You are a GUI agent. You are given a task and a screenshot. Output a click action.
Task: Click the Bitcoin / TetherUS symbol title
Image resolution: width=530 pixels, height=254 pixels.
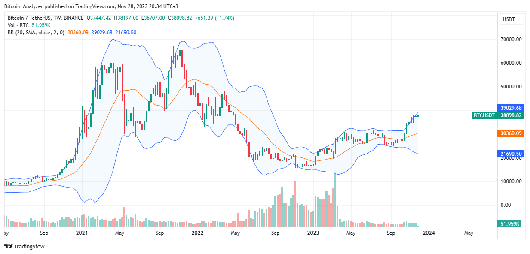(x=46, y=18)
